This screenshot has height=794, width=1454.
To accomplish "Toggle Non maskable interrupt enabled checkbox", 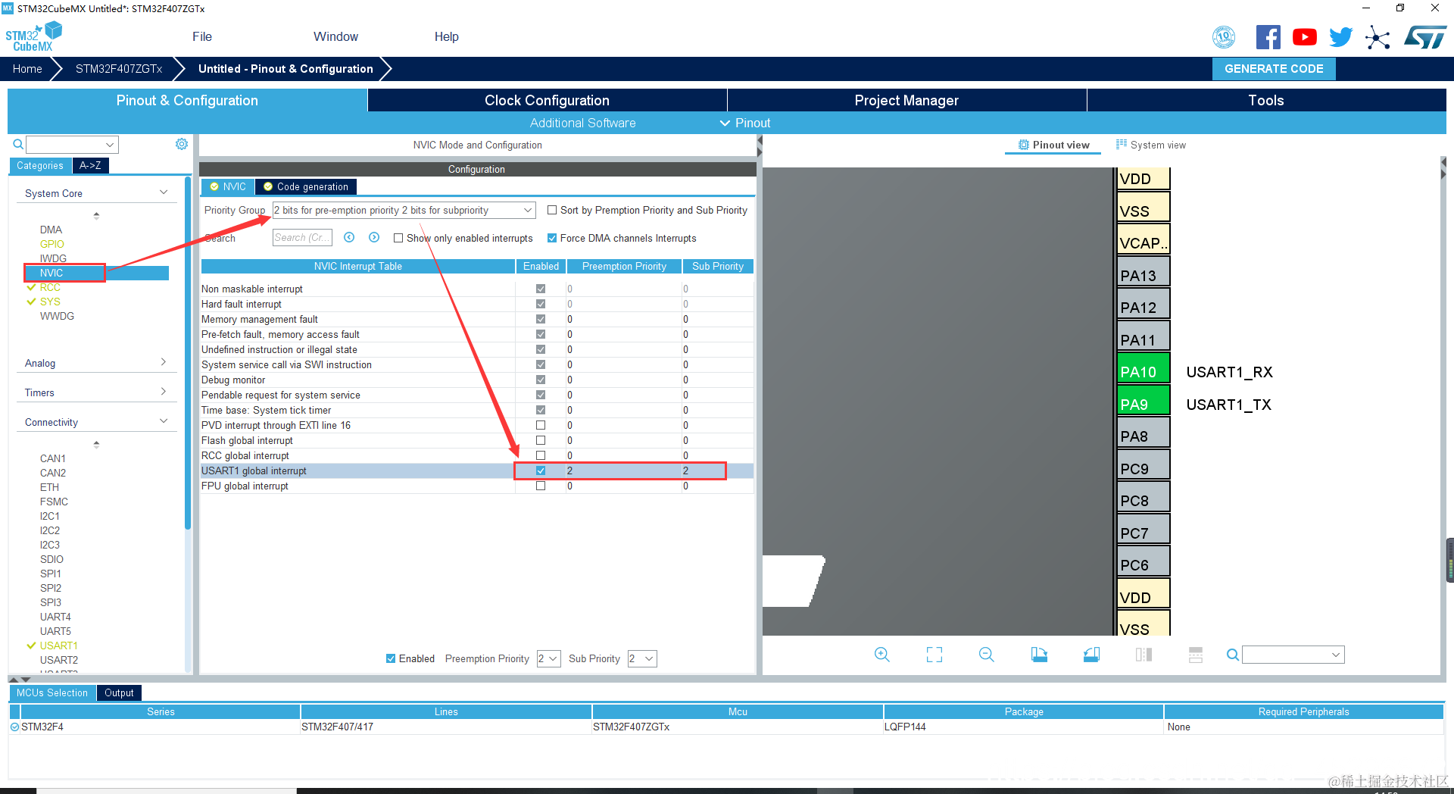I will click(x=541, y=289).
